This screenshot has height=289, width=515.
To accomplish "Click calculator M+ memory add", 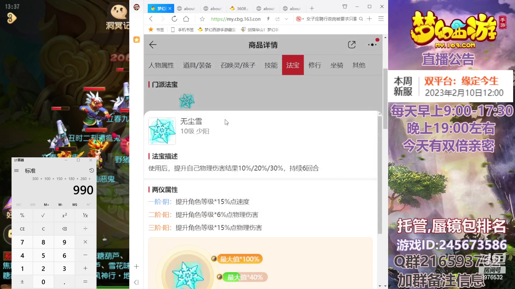I will click(46, 205).
